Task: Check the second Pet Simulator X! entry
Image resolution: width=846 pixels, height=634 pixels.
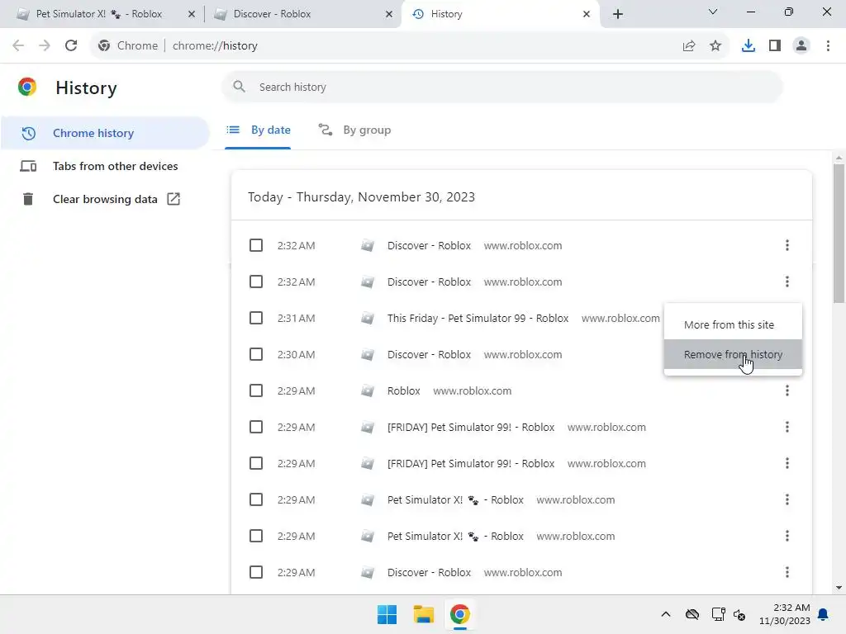Action: [x=256, y=536]
